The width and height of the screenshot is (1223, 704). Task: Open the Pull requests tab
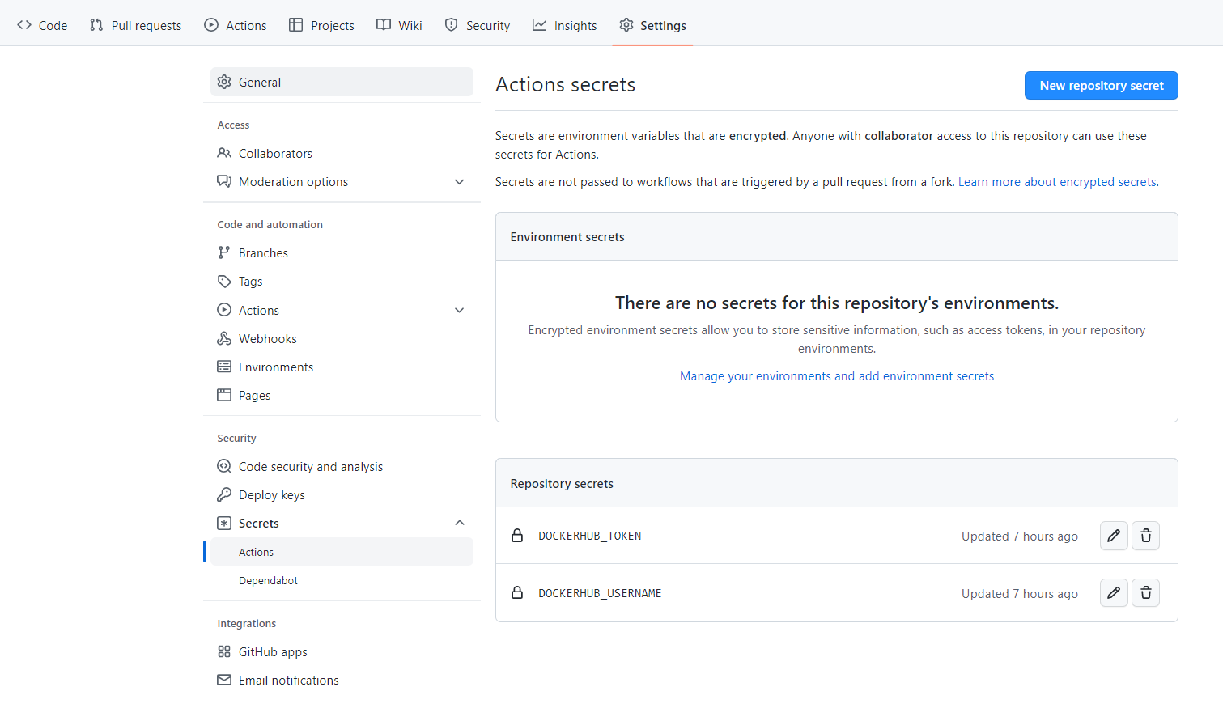click(136, 25)
